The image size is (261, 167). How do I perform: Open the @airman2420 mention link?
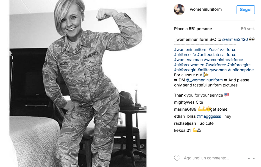tap(235, 39)
